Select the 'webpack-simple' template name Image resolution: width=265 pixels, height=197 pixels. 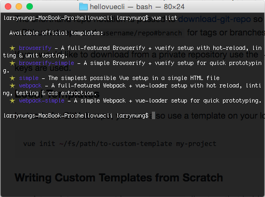pos(41,101)
